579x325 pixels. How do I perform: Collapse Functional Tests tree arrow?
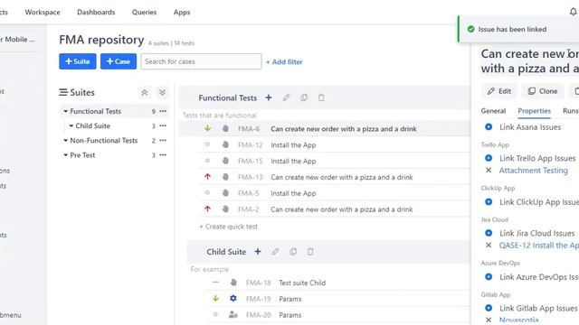coord(65,111)
